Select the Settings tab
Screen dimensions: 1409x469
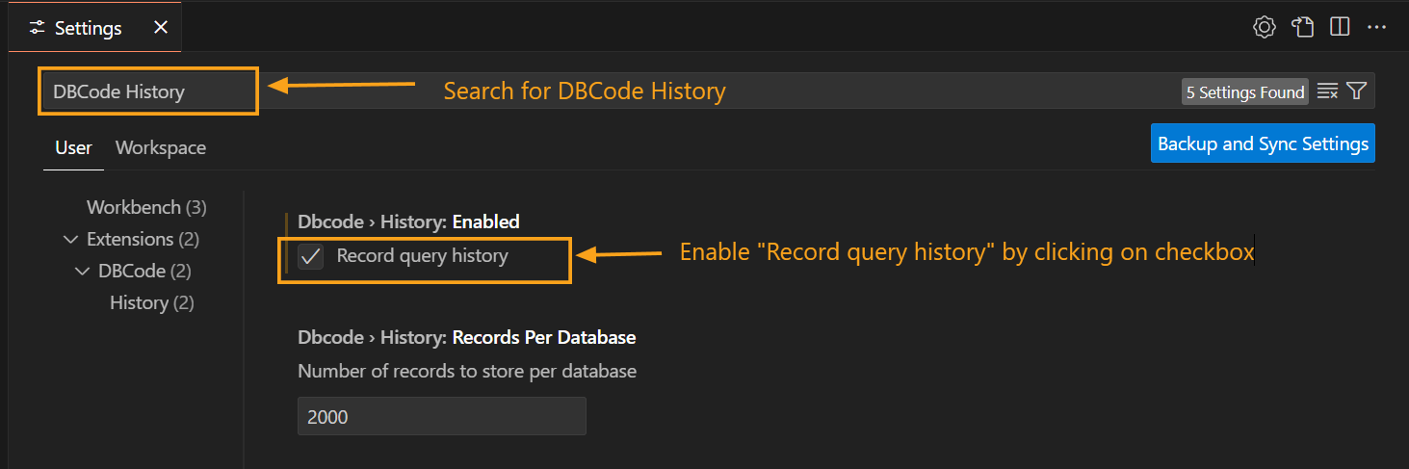point(94,27)
